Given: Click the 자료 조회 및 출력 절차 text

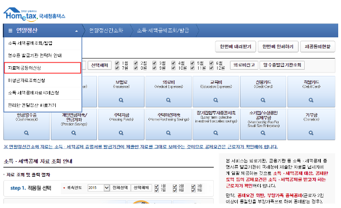Looking at the screenshot, I should (x=28, y=175).
